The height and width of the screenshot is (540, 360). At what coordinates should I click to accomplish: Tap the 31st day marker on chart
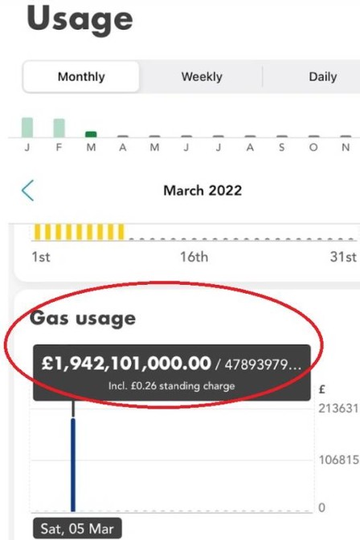point(343,257)
